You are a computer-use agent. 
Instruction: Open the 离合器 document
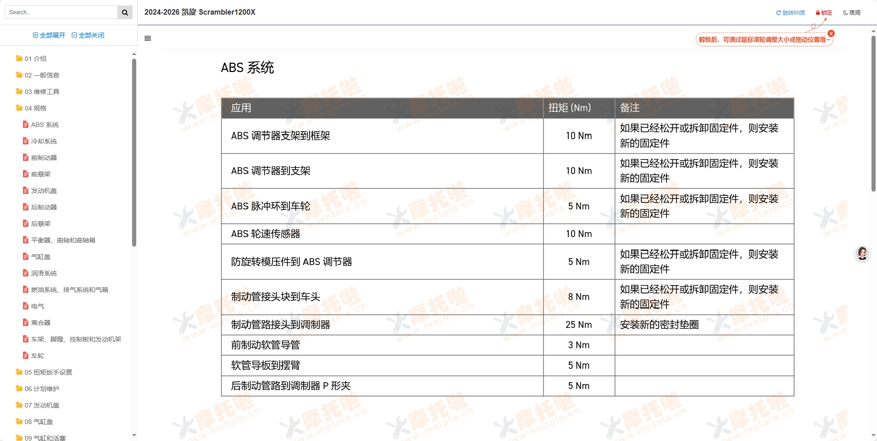click(x=37, y=323)
